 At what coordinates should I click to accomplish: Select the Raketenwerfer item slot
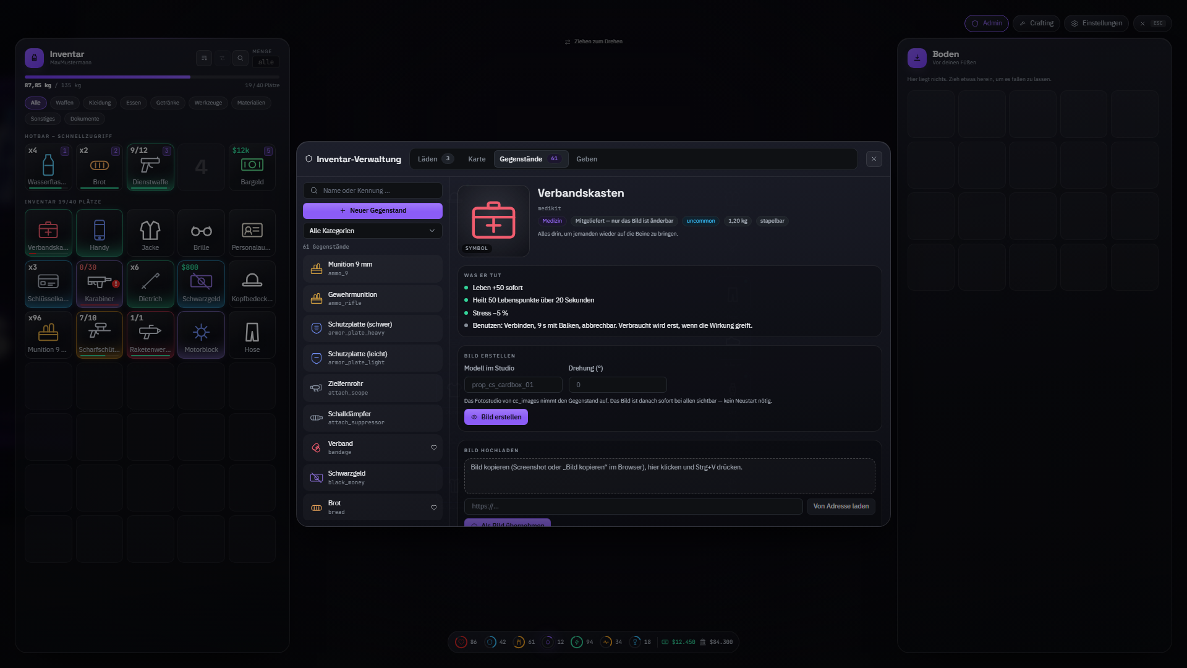click(150, 335)
